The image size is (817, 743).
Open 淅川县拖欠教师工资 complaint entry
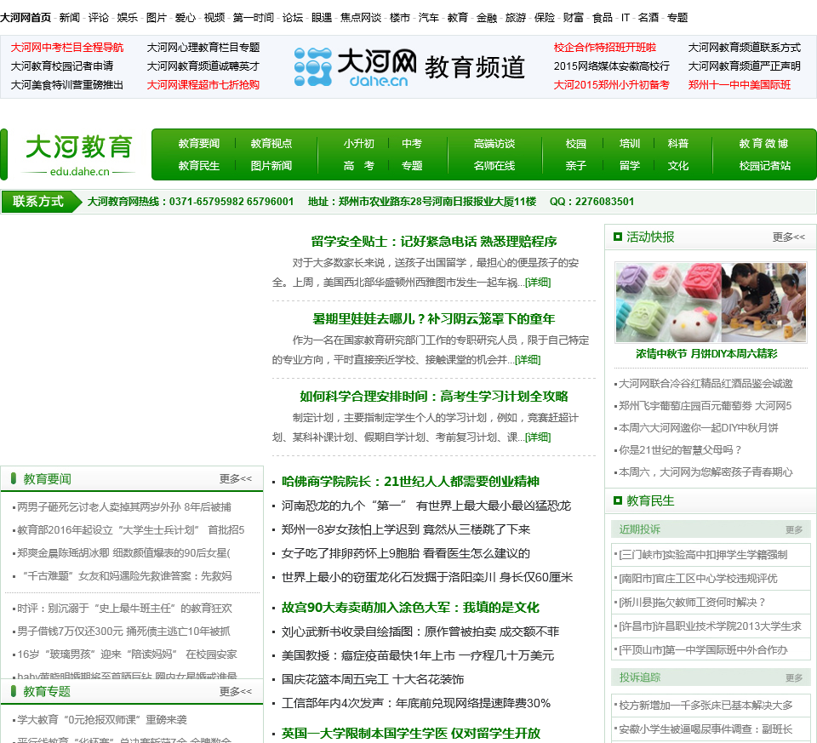693,603
